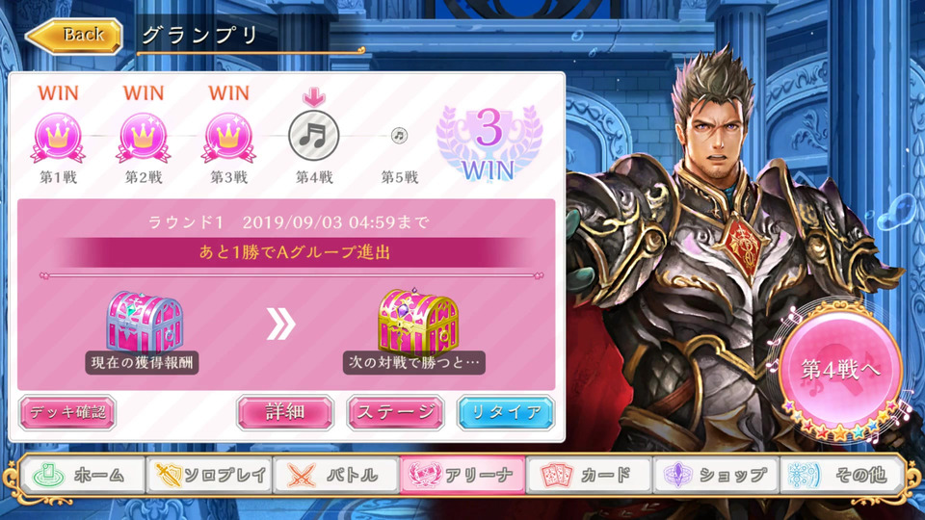Open the ソロプレイ tab

[x=210, y=475]
